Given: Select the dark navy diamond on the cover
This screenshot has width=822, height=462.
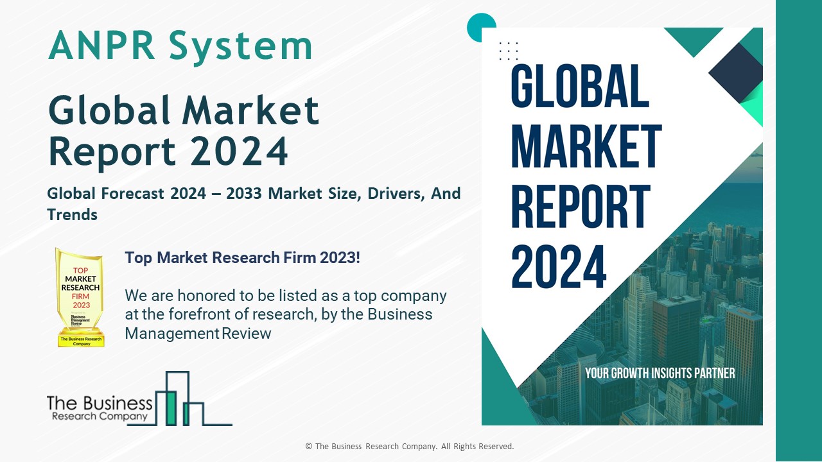Looking at the screenshot, I should point(736,73).
